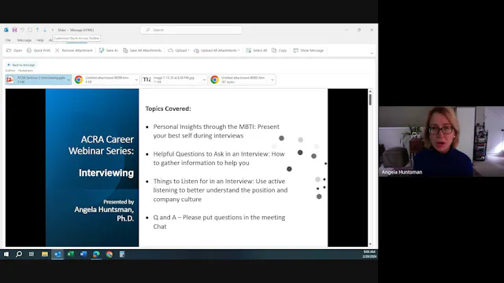This screenshot has width=504, height=283.
Task: Open the Upload All Attachments dropdown
Action: (217, 50)
